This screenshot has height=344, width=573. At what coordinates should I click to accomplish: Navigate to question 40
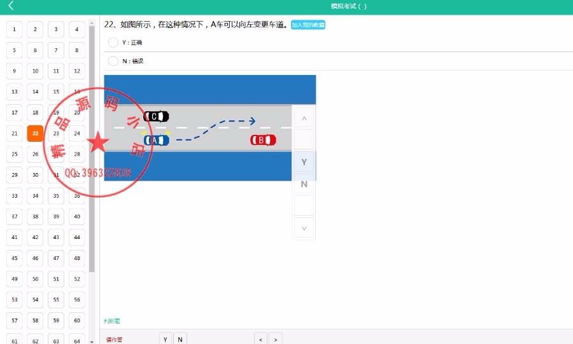(77, 216)
